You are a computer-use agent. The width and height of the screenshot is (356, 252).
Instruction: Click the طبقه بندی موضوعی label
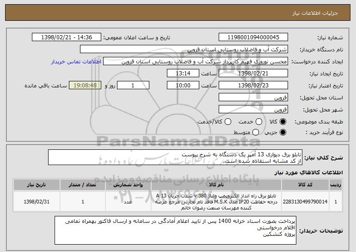click(x=319, y=122)
